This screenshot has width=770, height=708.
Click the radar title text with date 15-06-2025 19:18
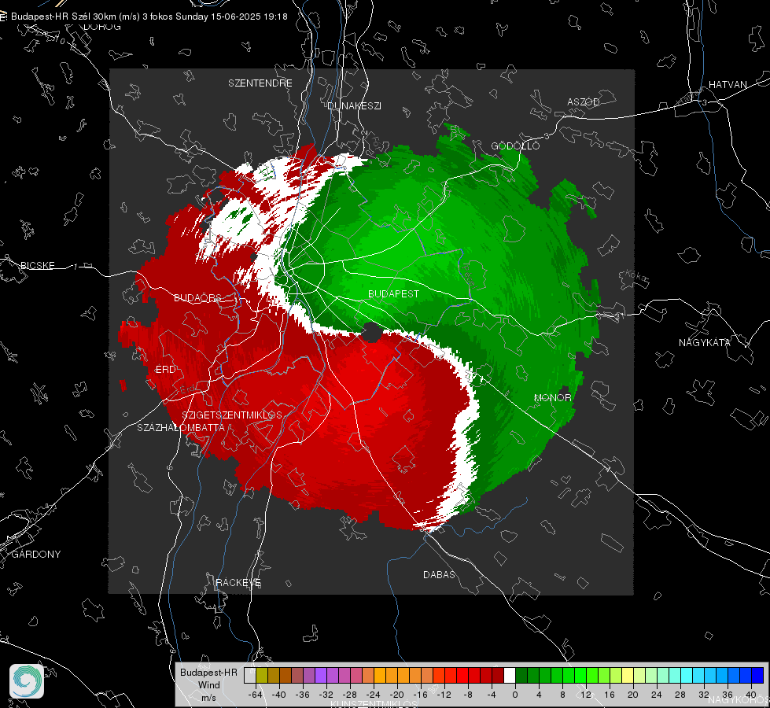149,17
